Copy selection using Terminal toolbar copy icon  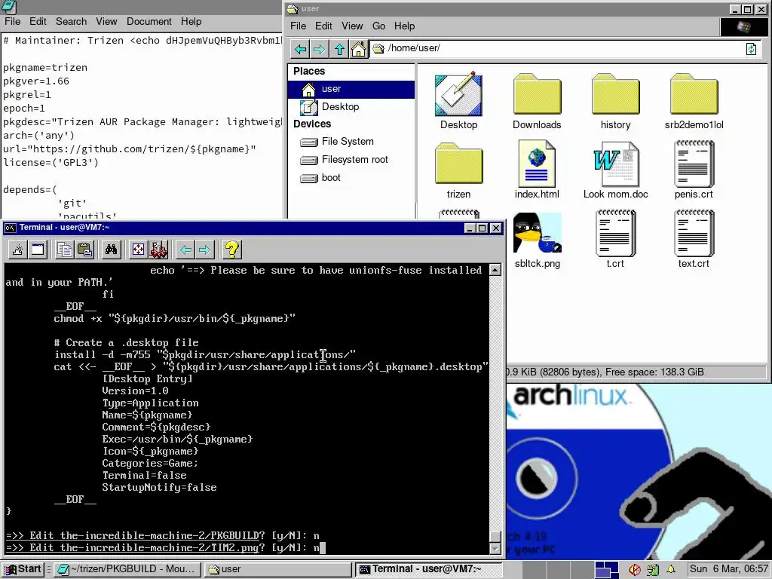[x=65, y=250]
